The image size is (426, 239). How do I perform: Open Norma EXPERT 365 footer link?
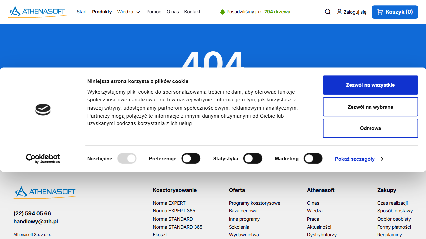tap(174, 211)
